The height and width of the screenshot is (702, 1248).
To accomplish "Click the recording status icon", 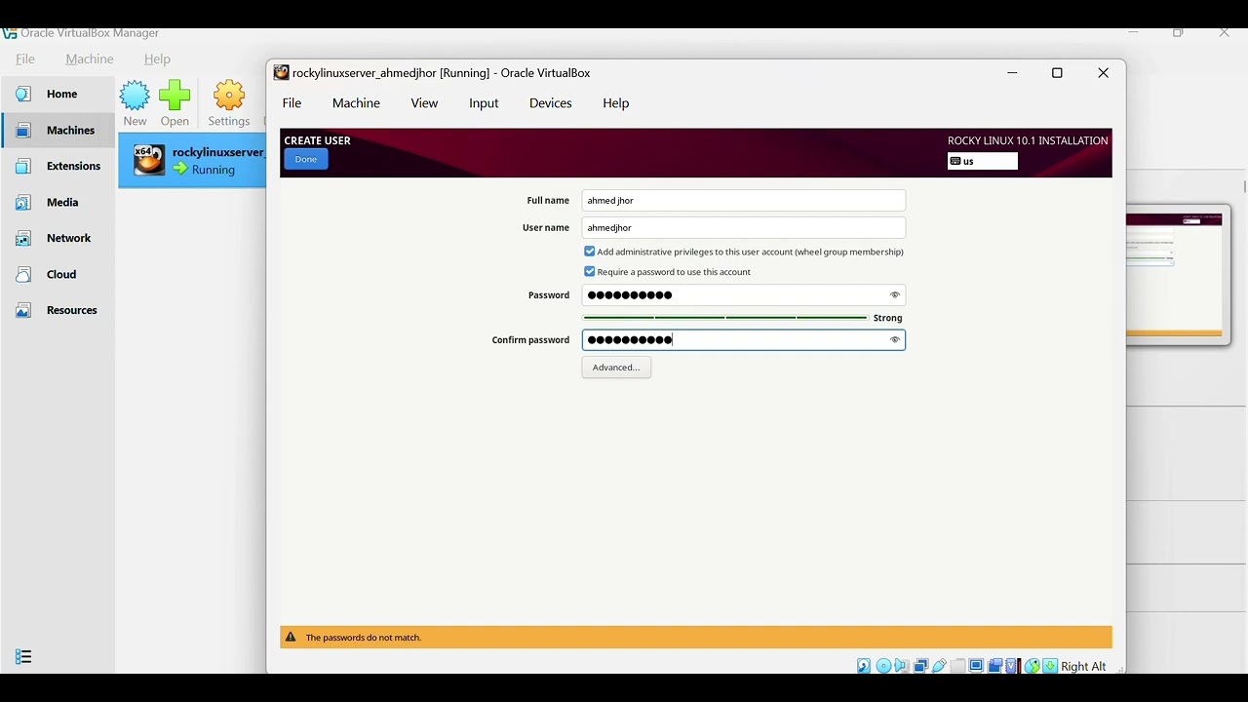I will tap(995, 666).
